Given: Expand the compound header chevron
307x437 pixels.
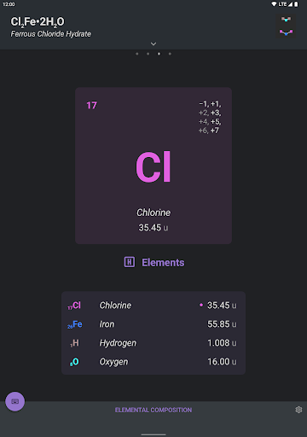Looking at the screenshot, I should pyautogui.click(x=153, y=44).
